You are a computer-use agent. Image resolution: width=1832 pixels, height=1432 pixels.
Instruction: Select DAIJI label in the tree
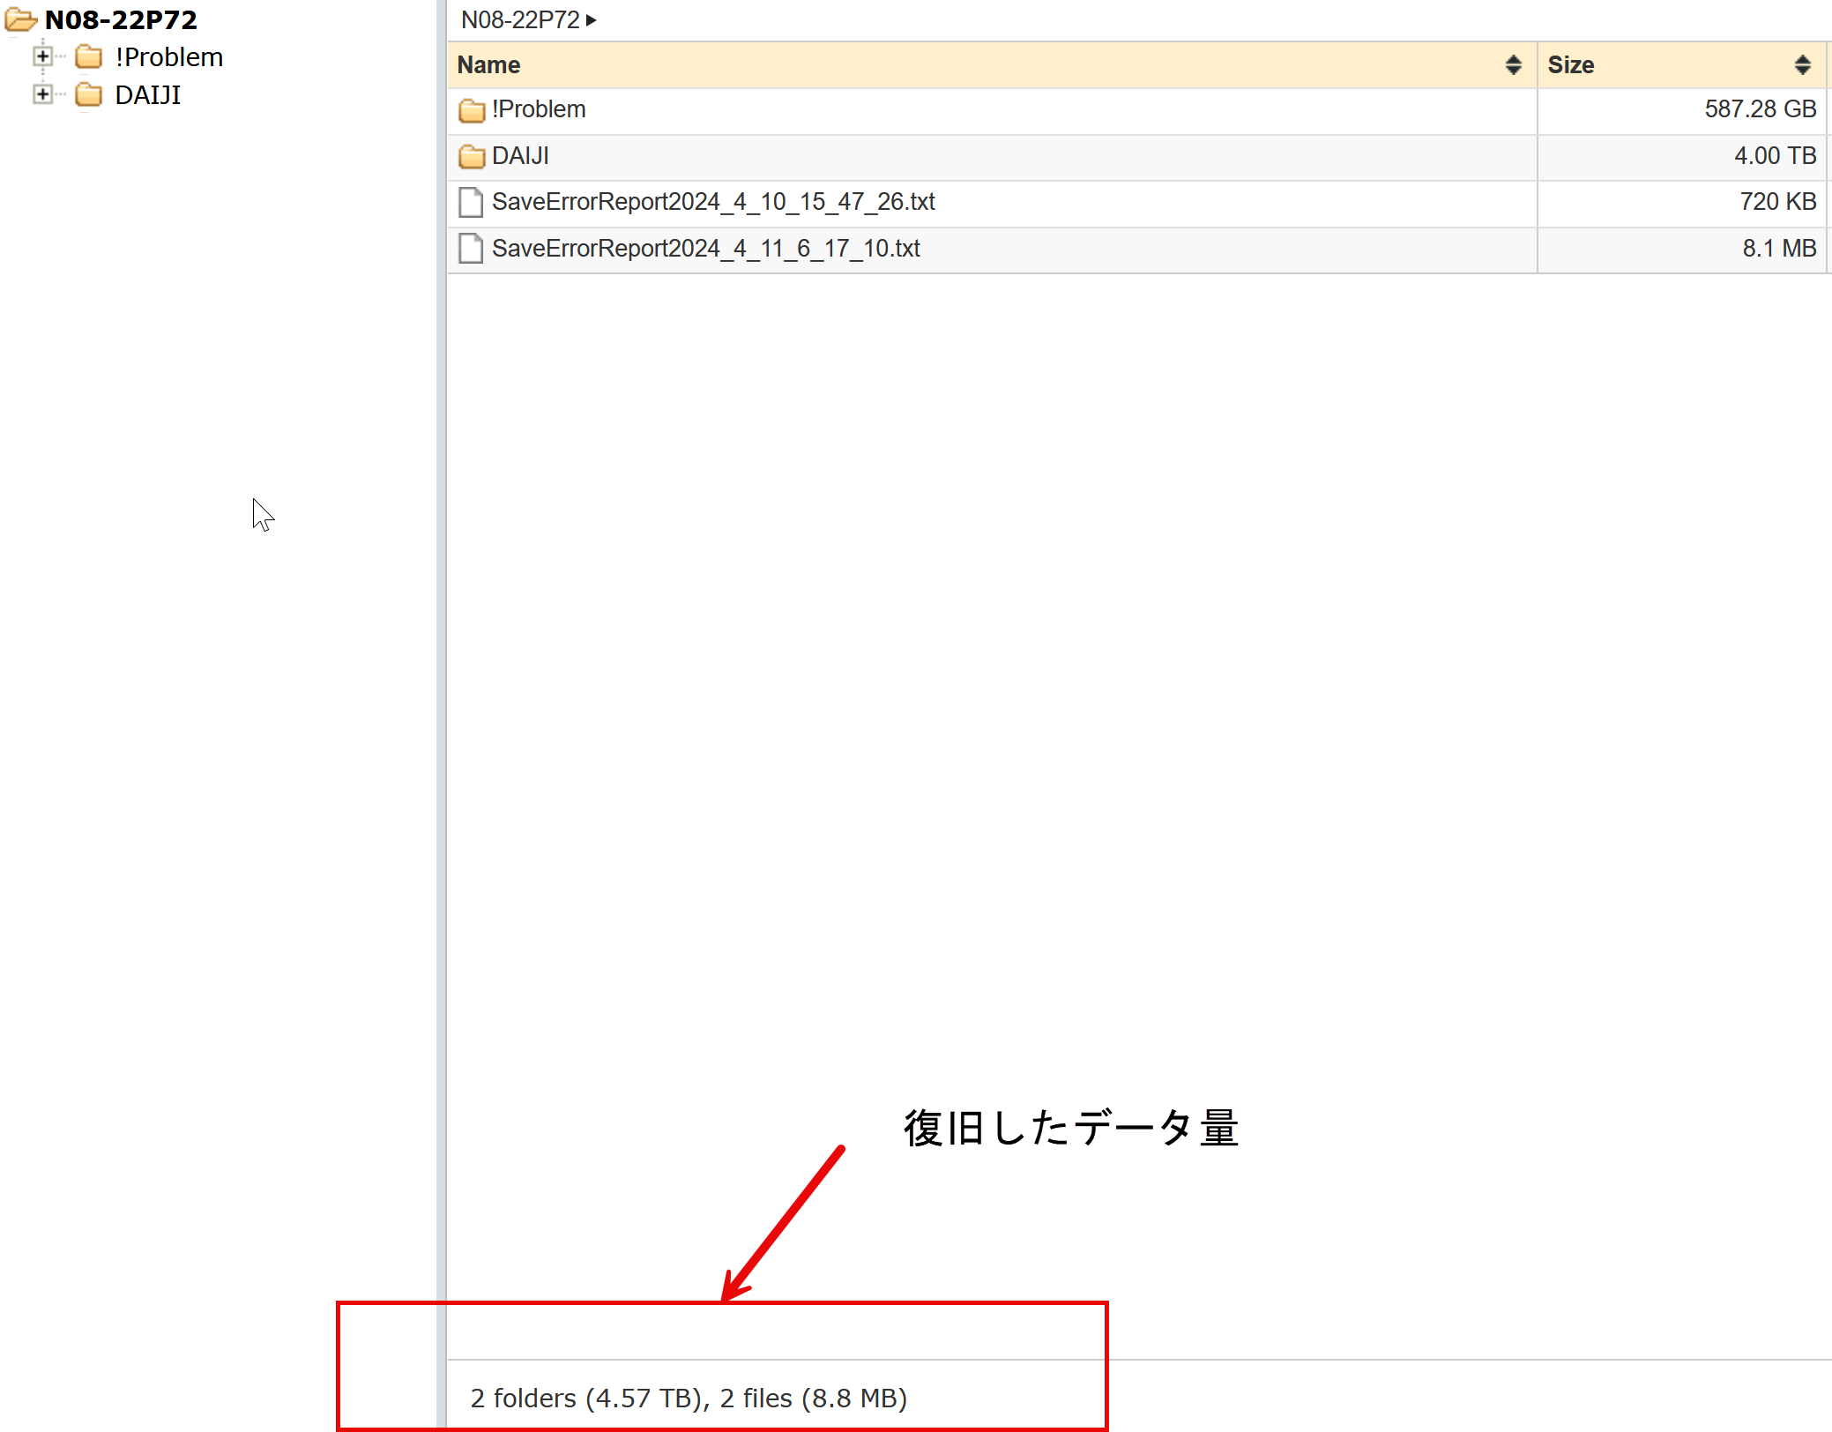pos(147,94)
